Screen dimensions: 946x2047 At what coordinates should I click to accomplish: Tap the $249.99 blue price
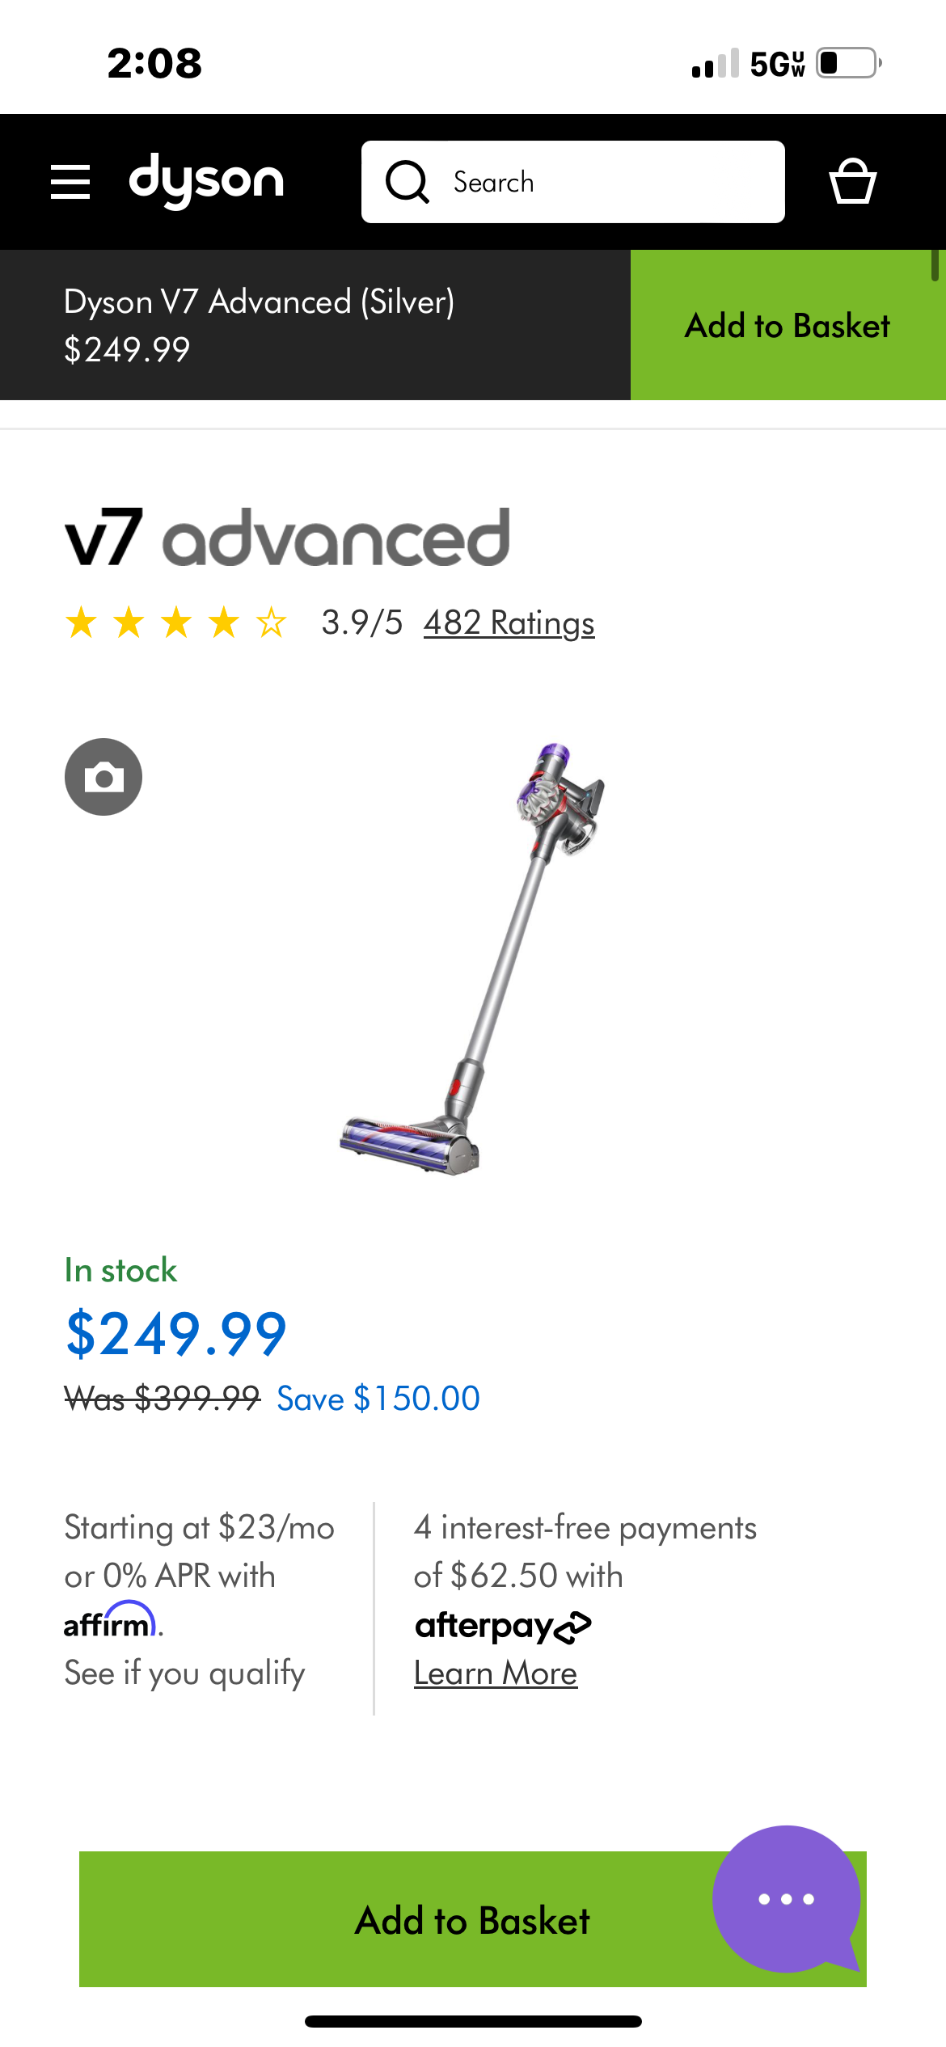tap(175, 1334)
